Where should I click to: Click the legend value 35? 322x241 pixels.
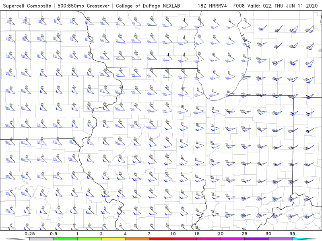[x=292, y=234]
